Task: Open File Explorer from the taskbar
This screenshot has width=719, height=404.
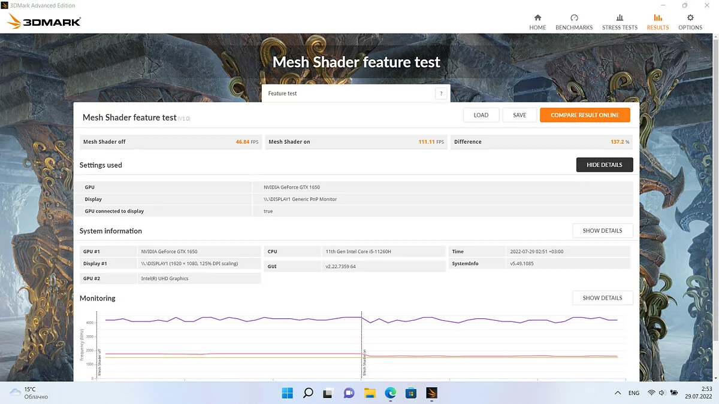Action: [x=370, y=393]
